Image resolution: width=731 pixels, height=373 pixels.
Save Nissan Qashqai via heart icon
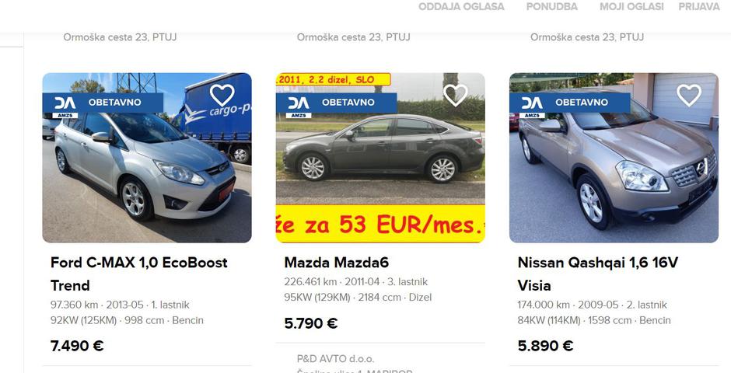pos(689,96)
